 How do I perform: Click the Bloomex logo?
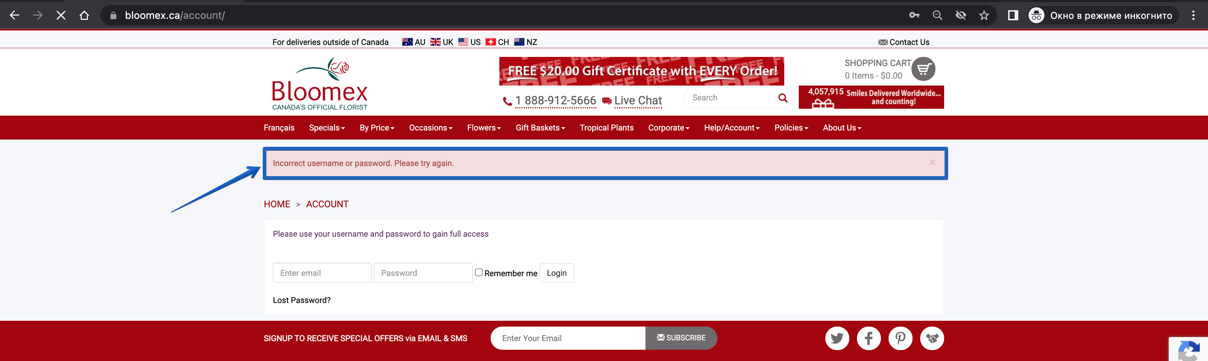coord(320,84)
